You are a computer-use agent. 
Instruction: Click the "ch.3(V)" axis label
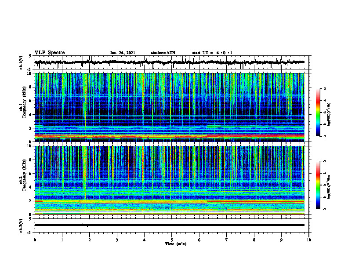click(x=21, y=225)
